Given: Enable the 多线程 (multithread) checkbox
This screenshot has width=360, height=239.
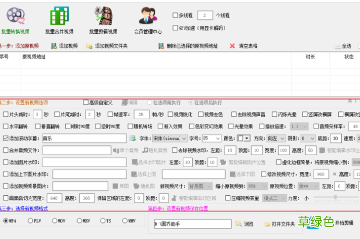Looking at the screenshot, I should 175,16.
